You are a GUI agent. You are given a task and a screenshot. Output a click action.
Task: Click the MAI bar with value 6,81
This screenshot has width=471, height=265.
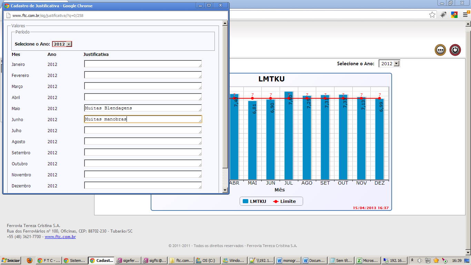252,140
